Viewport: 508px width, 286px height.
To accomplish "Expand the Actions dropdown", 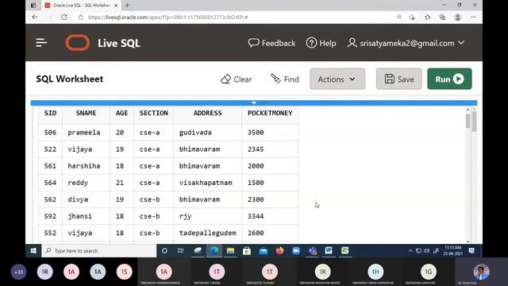I will pos(337,79).
